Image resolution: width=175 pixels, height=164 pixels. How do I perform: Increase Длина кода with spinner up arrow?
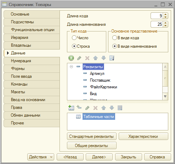tap(165, 14)
